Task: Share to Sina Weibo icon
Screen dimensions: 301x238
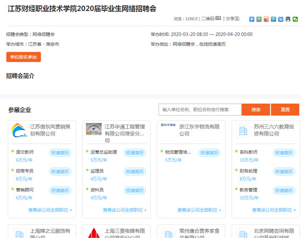Action: (x=266, y=19)
